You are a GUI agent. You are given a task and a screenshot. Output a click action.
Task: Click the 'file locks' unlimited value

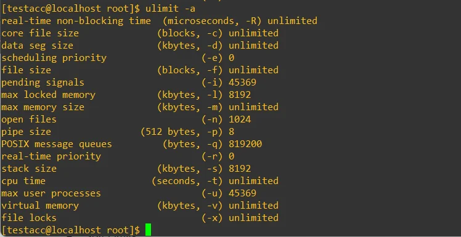[x=253, y=218]
